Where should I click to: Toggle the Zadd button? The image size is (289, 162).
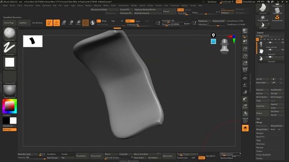pos(130,21)
